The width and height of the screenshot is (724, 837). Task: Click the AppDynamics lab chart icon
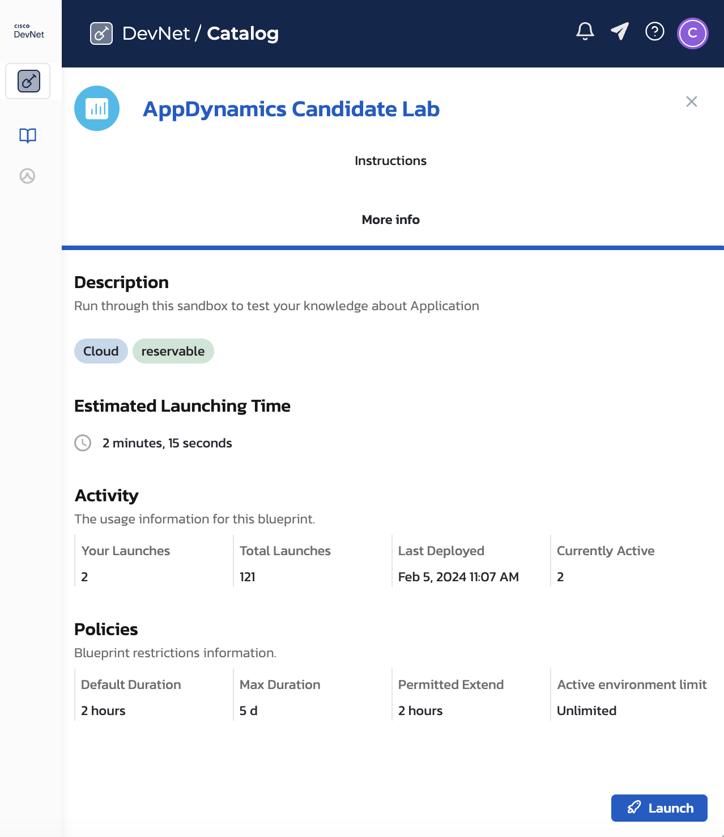point(97,108)
